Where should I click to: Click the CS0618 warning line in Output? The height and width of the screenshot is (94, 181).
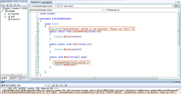89,92
